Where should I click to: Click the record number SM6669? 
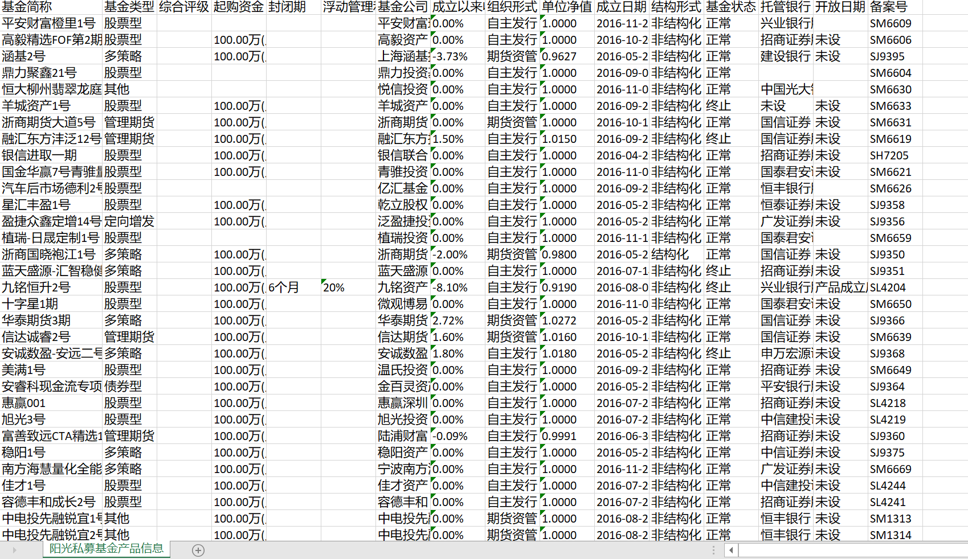click(891, 469)
